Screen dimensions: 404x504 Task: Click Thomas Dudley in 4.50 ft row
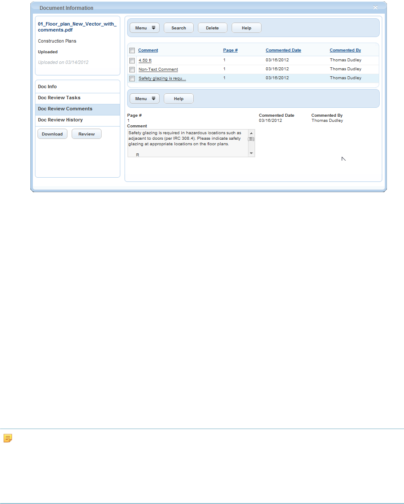pos(346,60)
